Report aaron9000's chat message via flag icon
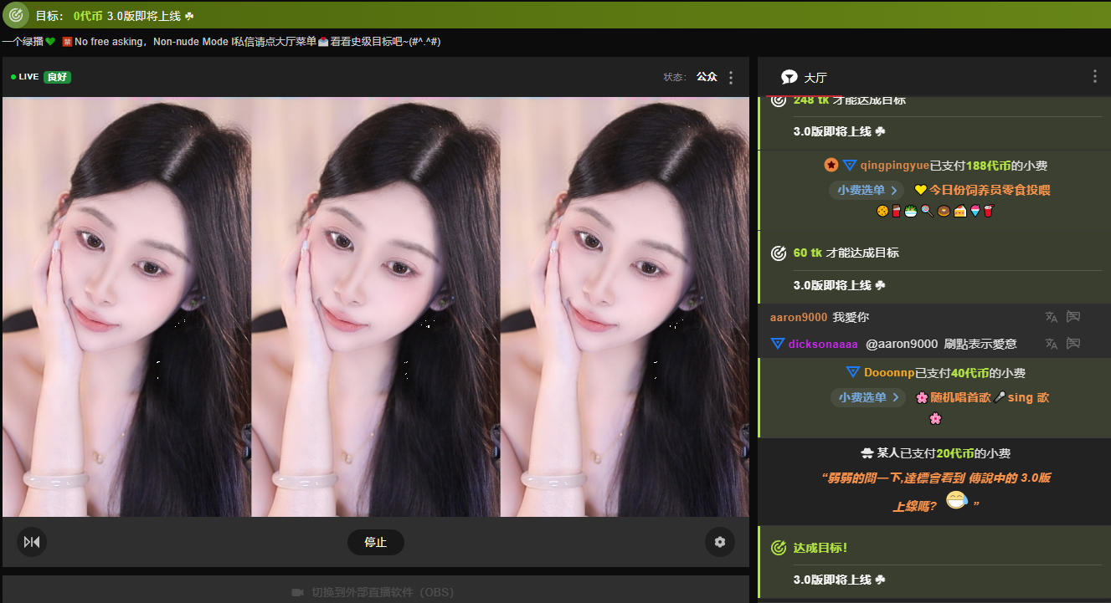The width and height of the screenshot is (1111, 603). pos(1073,317)
